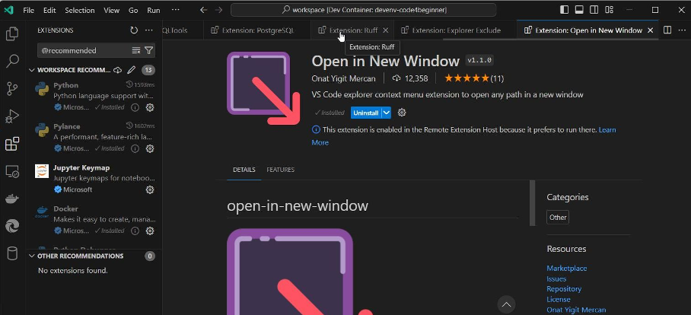Open Remote Explorer view
This screenshot has width=691, height=315.
(12, 171)
